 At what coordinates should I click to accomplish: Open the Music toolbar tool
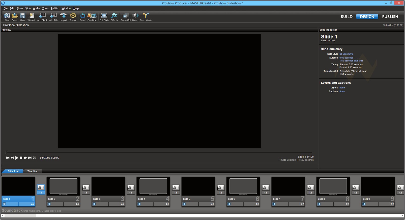click(x=135, y=17)
